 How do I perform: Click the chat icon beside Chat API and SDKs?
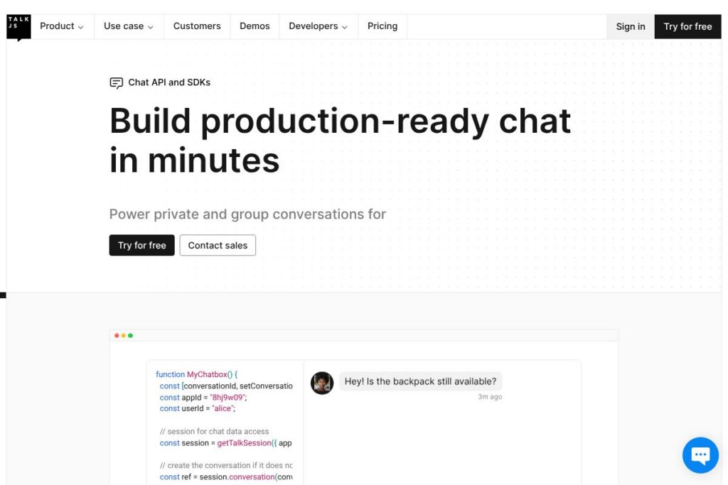pos(117,82)
